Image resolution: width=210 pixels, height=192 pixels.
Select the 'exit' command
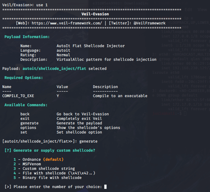pyautogui.click(x=25, y=119)
